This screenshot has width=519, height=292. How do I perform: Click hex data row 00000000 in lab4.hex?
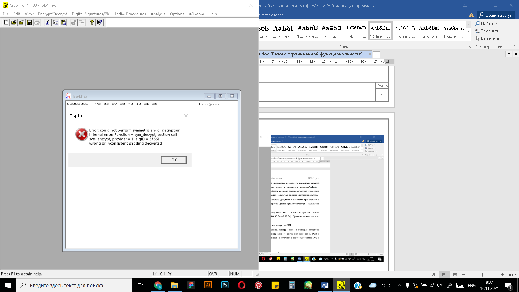click(x=143, y=104)
